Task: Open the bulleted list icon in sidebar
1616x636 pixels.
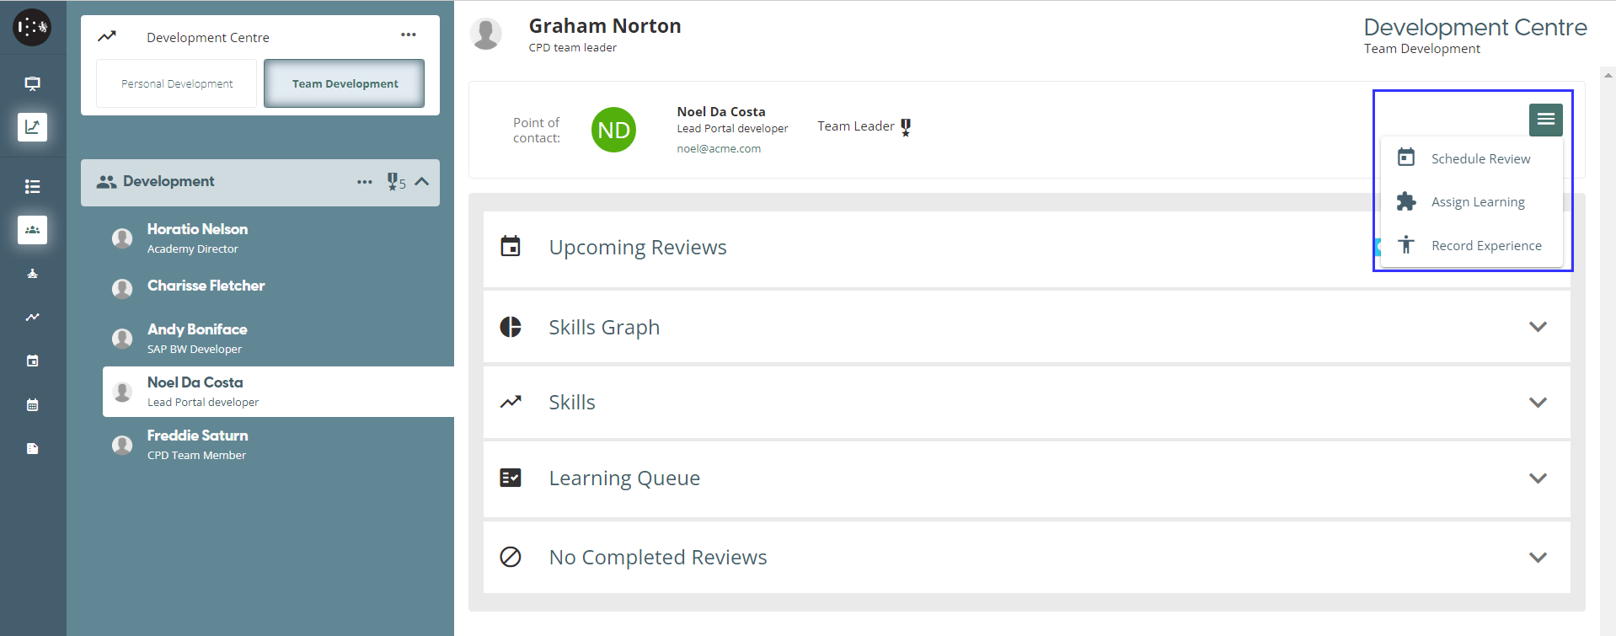Action: pyautogui.click(x=32, y=186)
